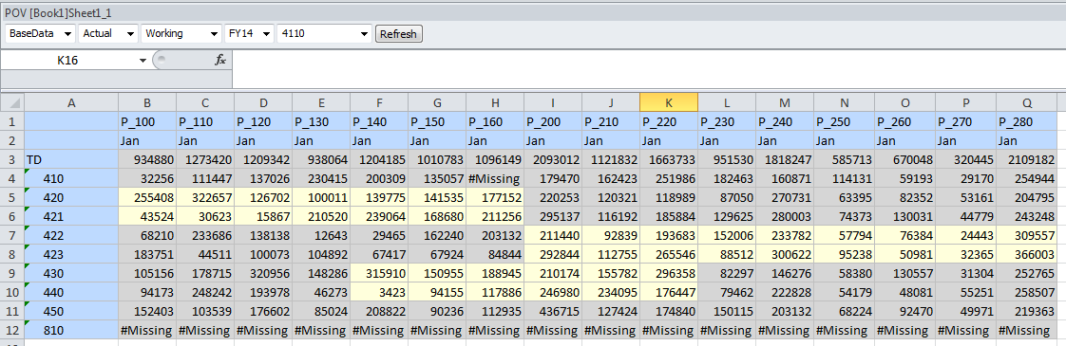
Task: Select column B header
Action: pos(147,103)
